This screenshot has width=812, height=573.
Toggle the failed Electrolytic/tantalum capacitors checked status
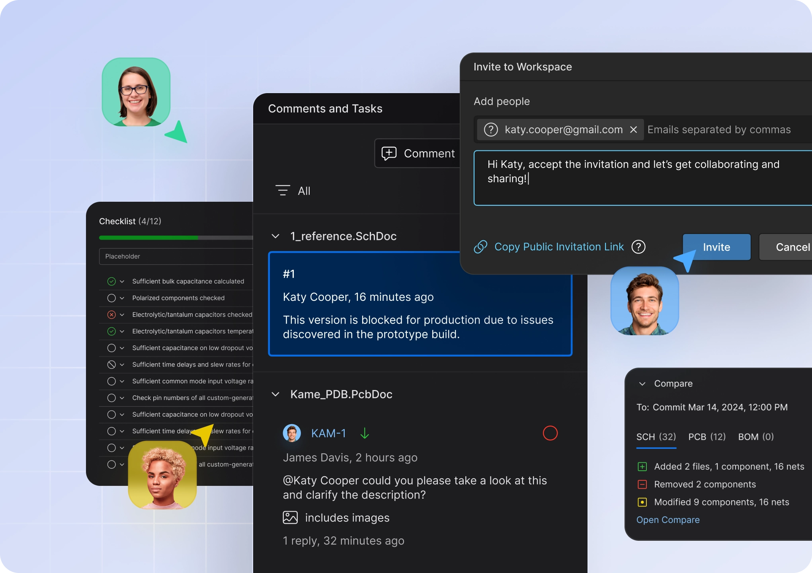(111, 315)
